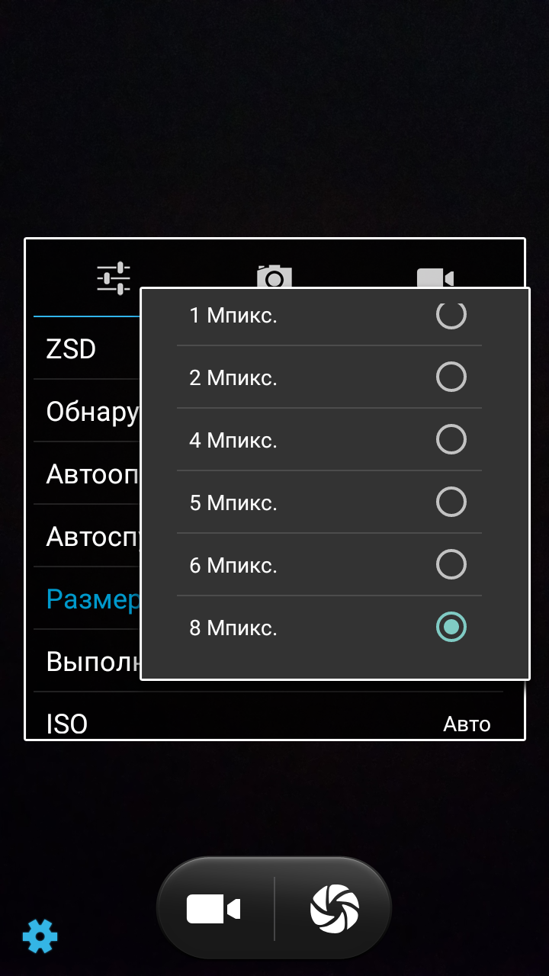549x976 pixels.
Task: Switch to the camera settings tab icon
Action: coord(274,276)
